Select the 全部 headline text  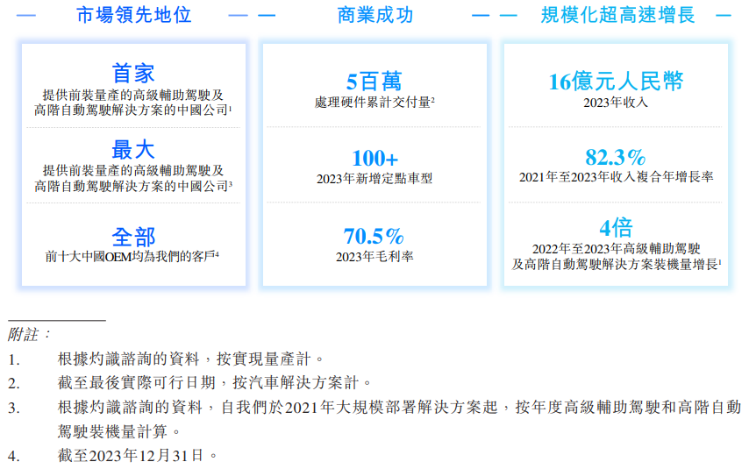tap(133, 237)
